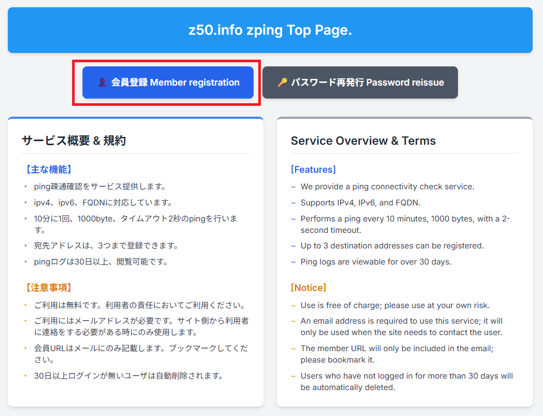Click 'The member URL will only be included' line

point(397,354)
